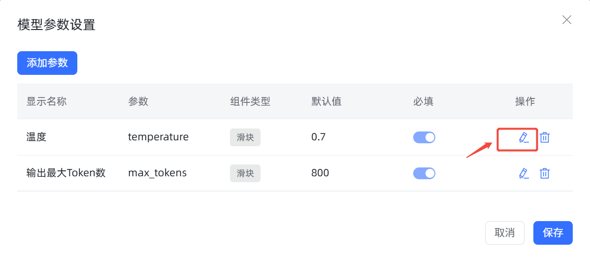Edit the max_tokens parameter with pencil icon
This screenshot has width=590, height=259.
tap(524, 173)
